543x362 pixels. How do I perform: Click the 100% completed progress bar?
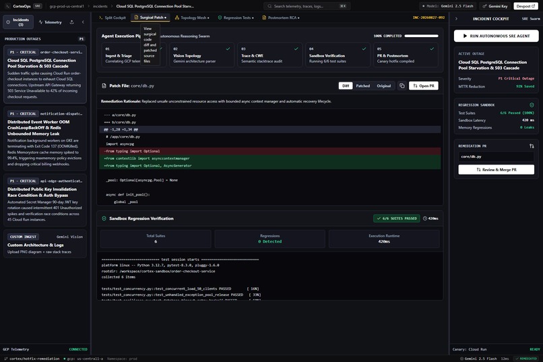(421, 36)
